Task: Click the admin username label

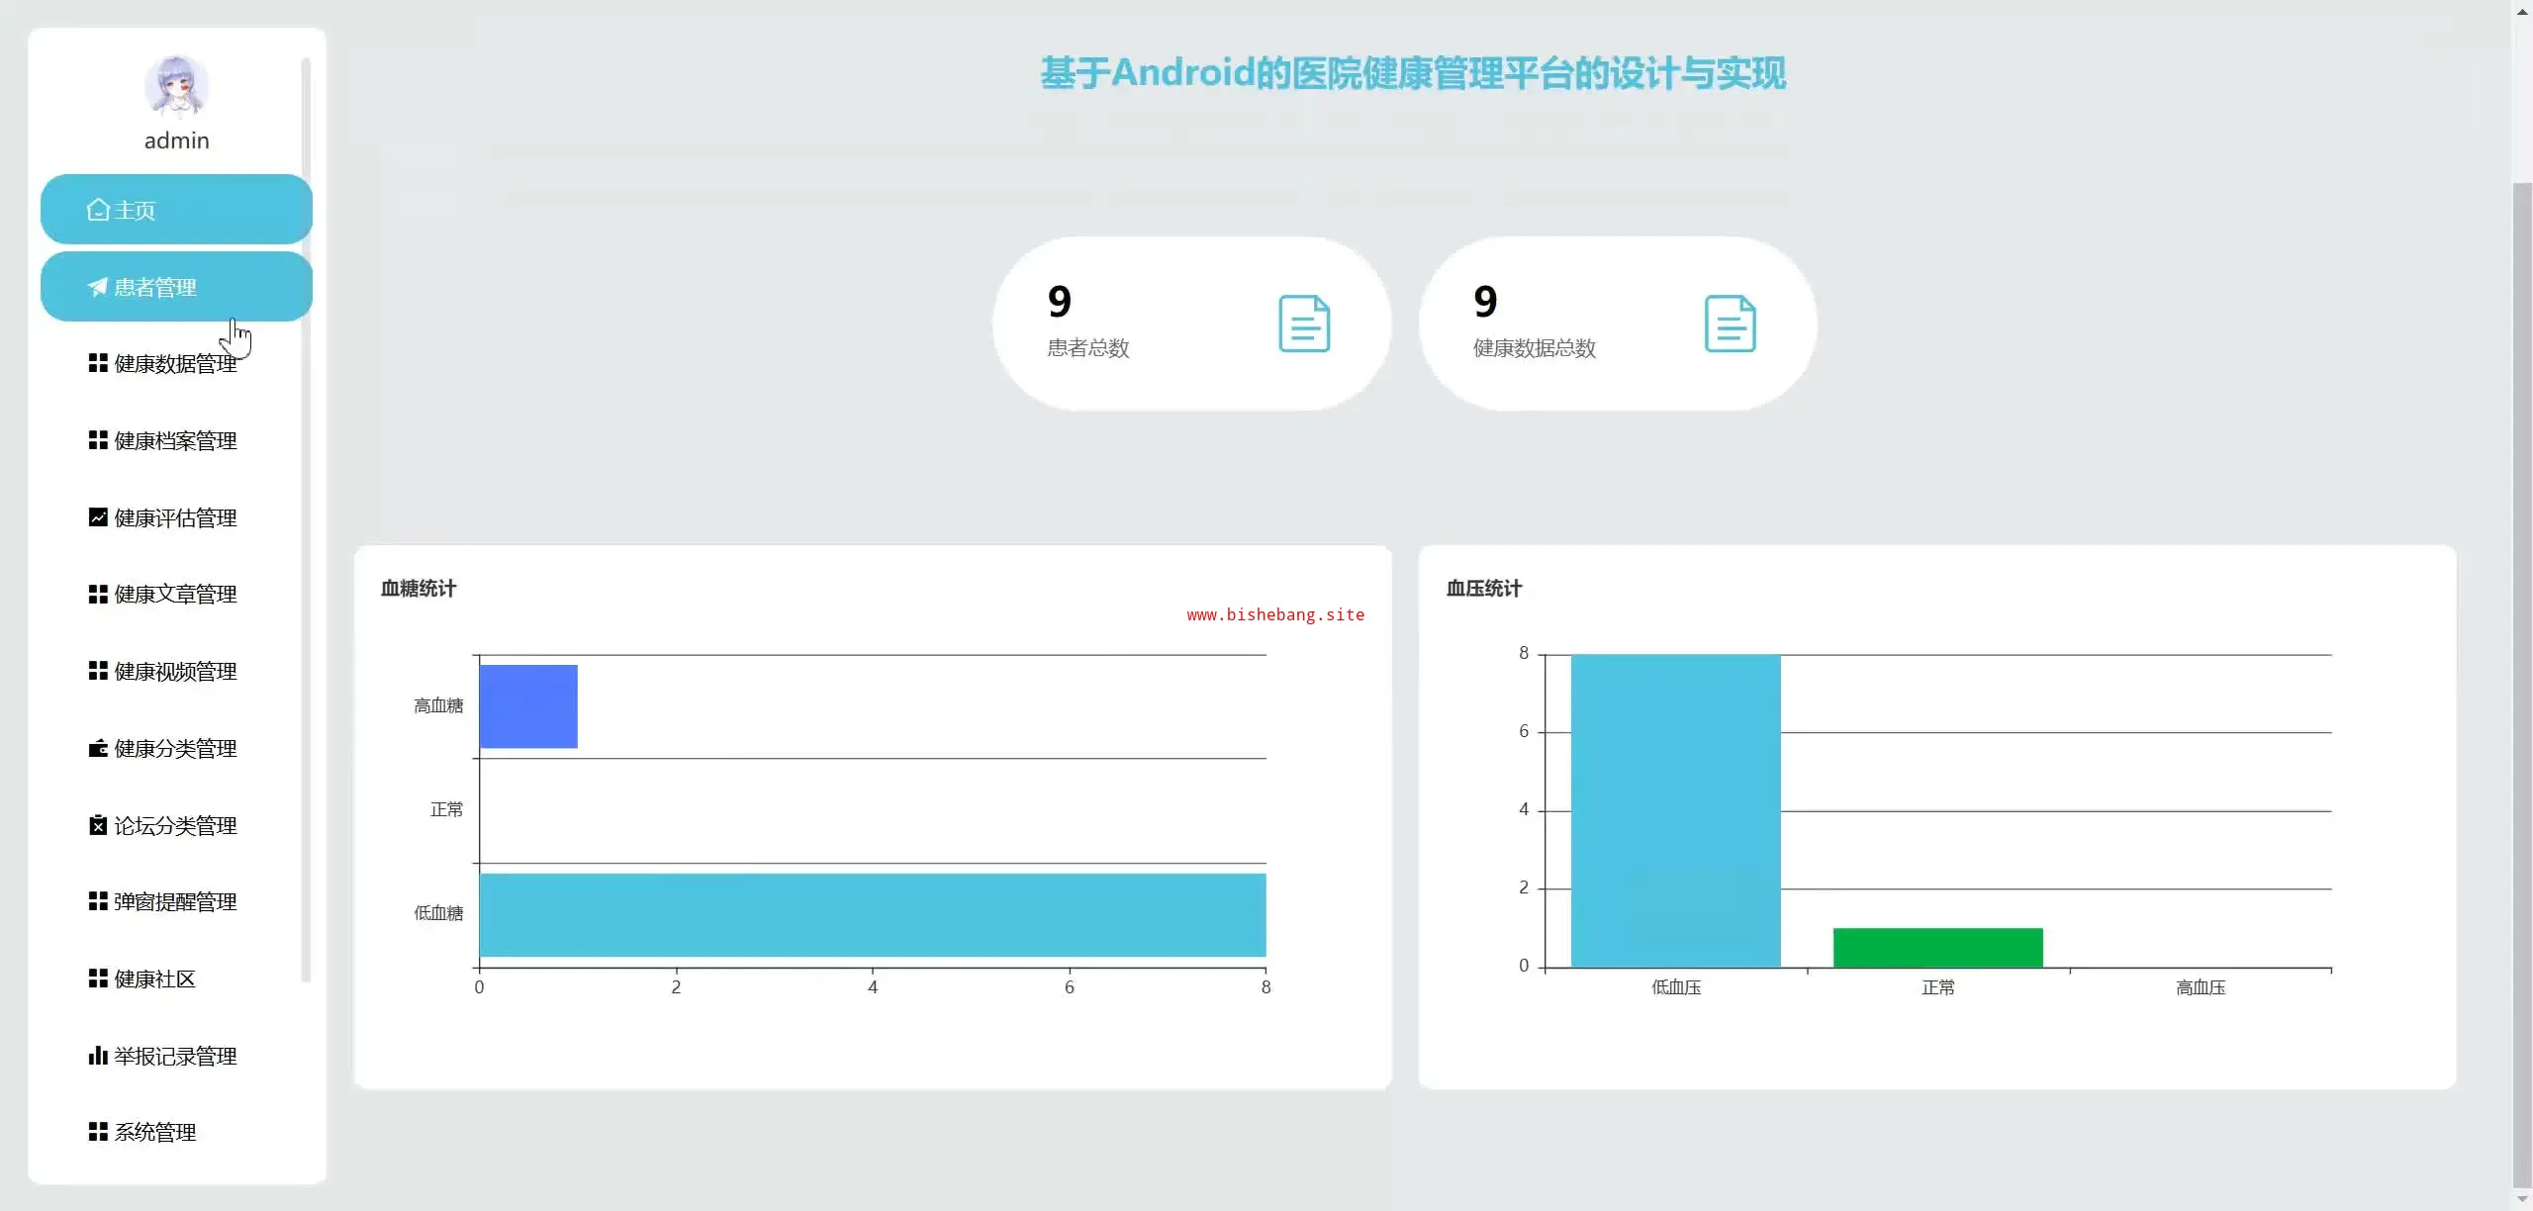Action: point(176,140)
